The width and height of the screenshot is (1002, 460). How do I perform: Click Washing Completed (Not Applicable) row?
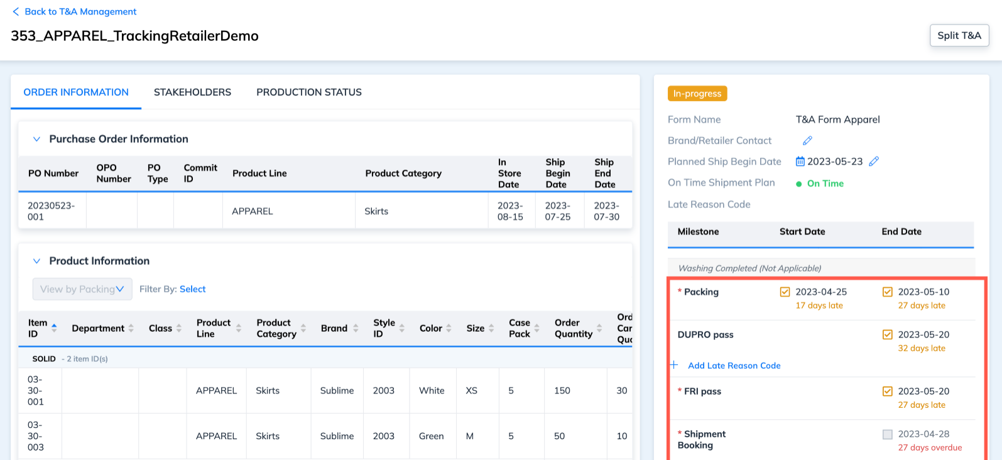(x=821, y=268)
